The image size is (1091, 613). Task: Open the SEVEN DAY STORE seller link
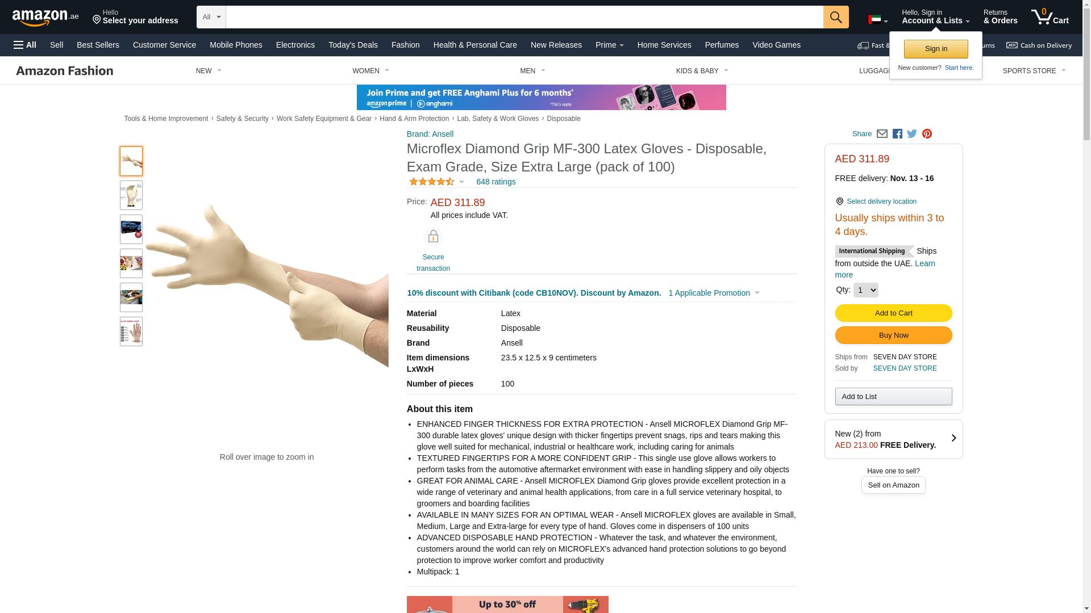[905, 368]
